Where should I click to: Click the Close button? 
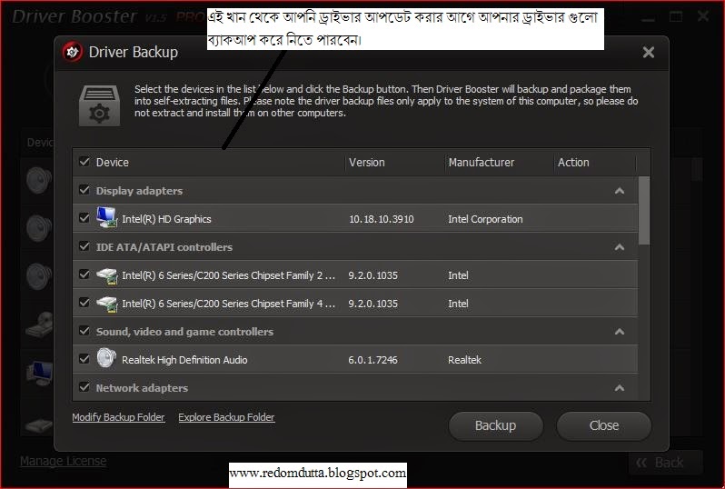click(x=604, y=425)
